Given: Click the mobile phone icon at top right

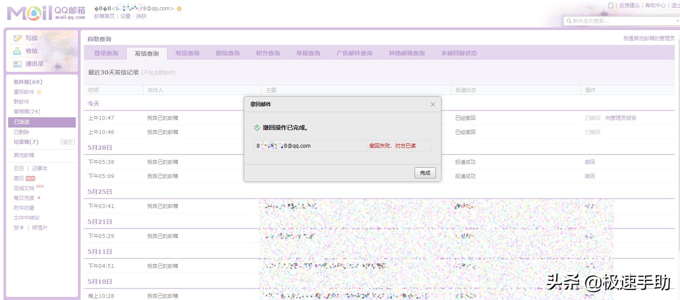Looking at the screenshot, I should click(611, 5).
